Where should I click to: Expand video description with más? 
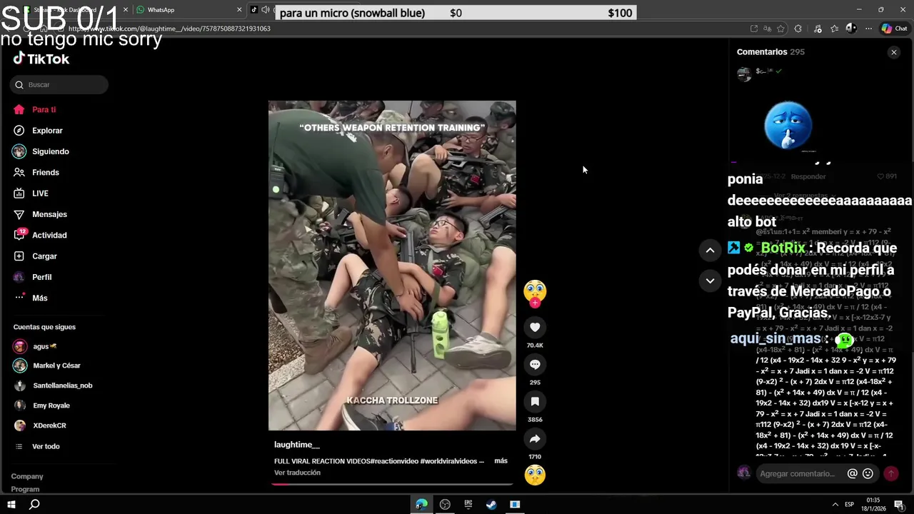(x=501, y=461)
